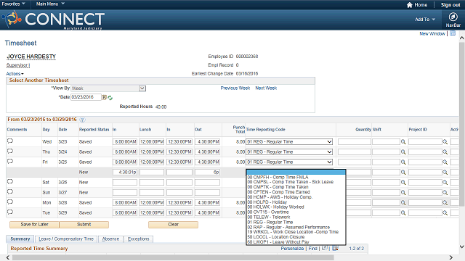Open the Add To dropdown
The height and width of the screenshot is (261, 465).
click(425, 20)
